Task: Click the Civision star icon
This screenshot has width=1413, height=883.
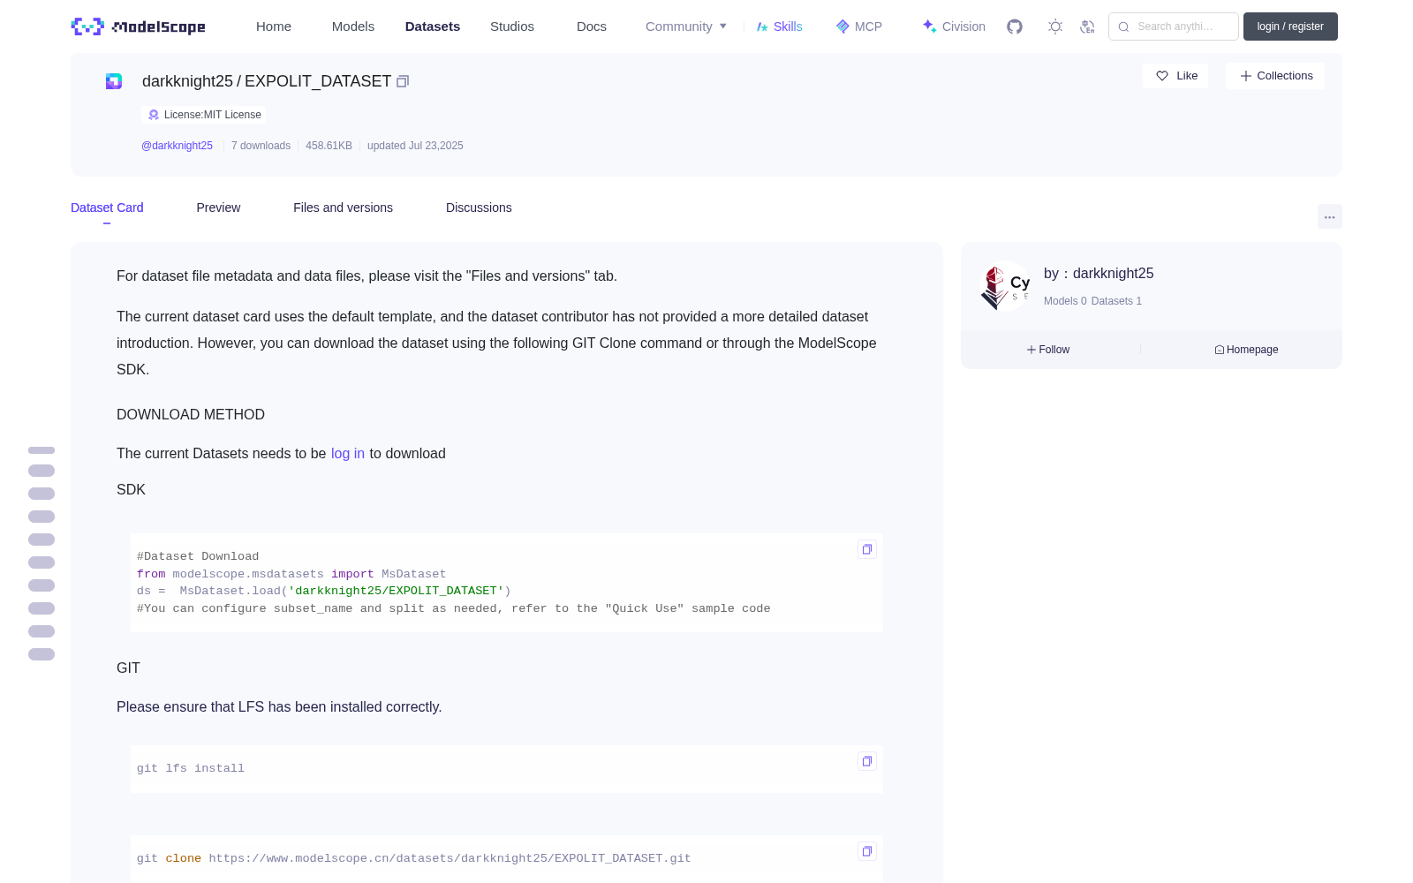Action: tap(929, 26)
